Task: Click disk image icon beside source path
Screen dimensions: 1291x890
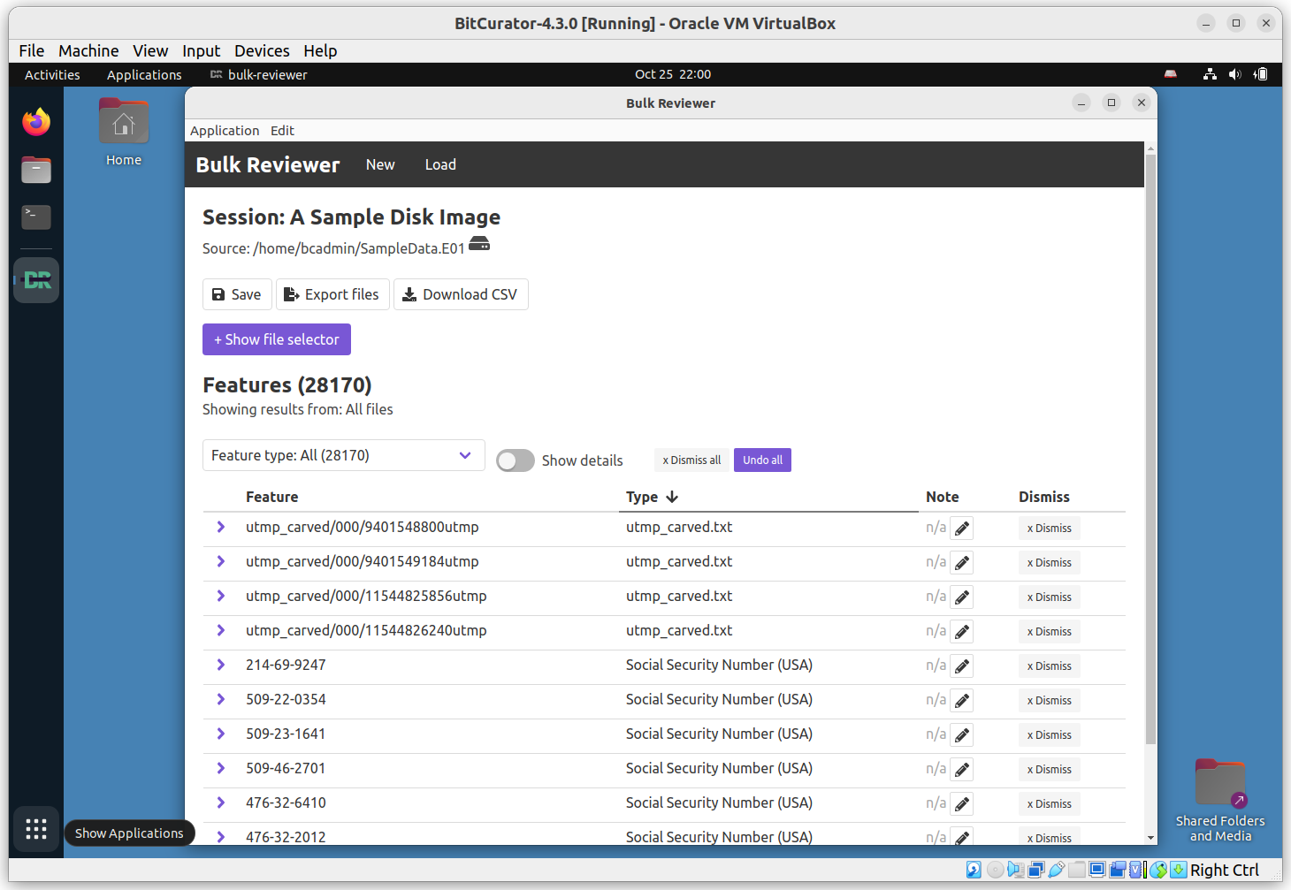Action: 479,244
